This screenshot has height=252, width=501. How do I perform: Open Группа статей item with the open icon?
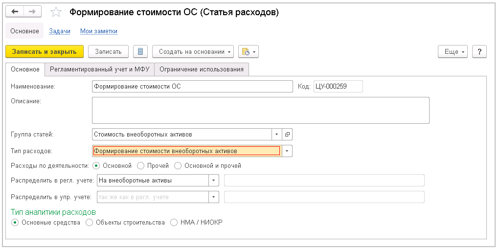tap(287, 134)
